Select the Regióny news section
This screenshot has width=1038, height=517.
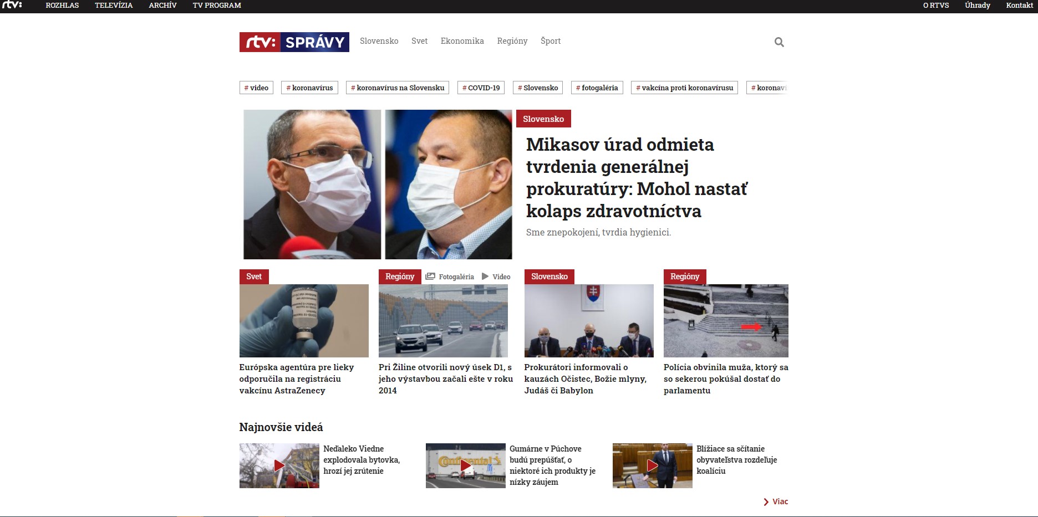tap(512, 41)
